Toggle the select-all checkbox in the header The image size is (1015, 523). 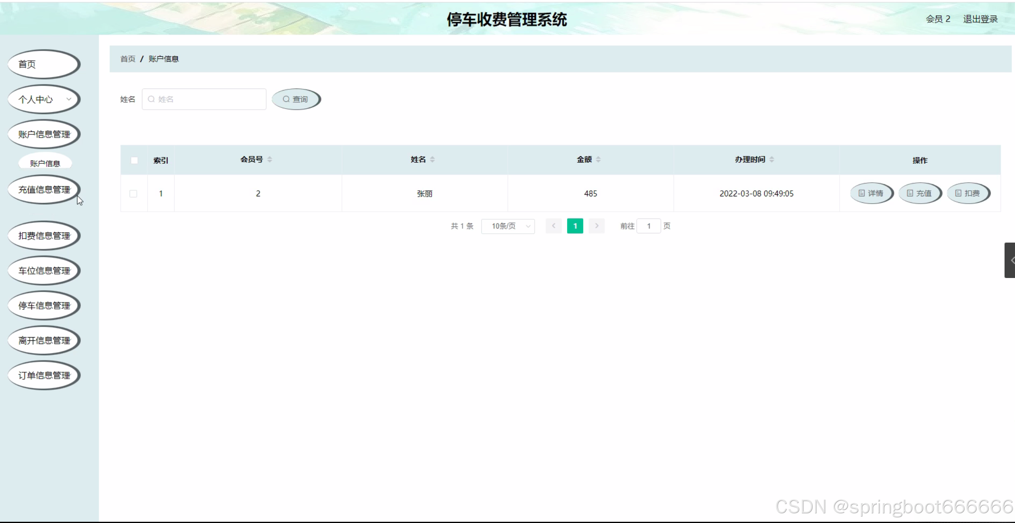click(134, 161)
